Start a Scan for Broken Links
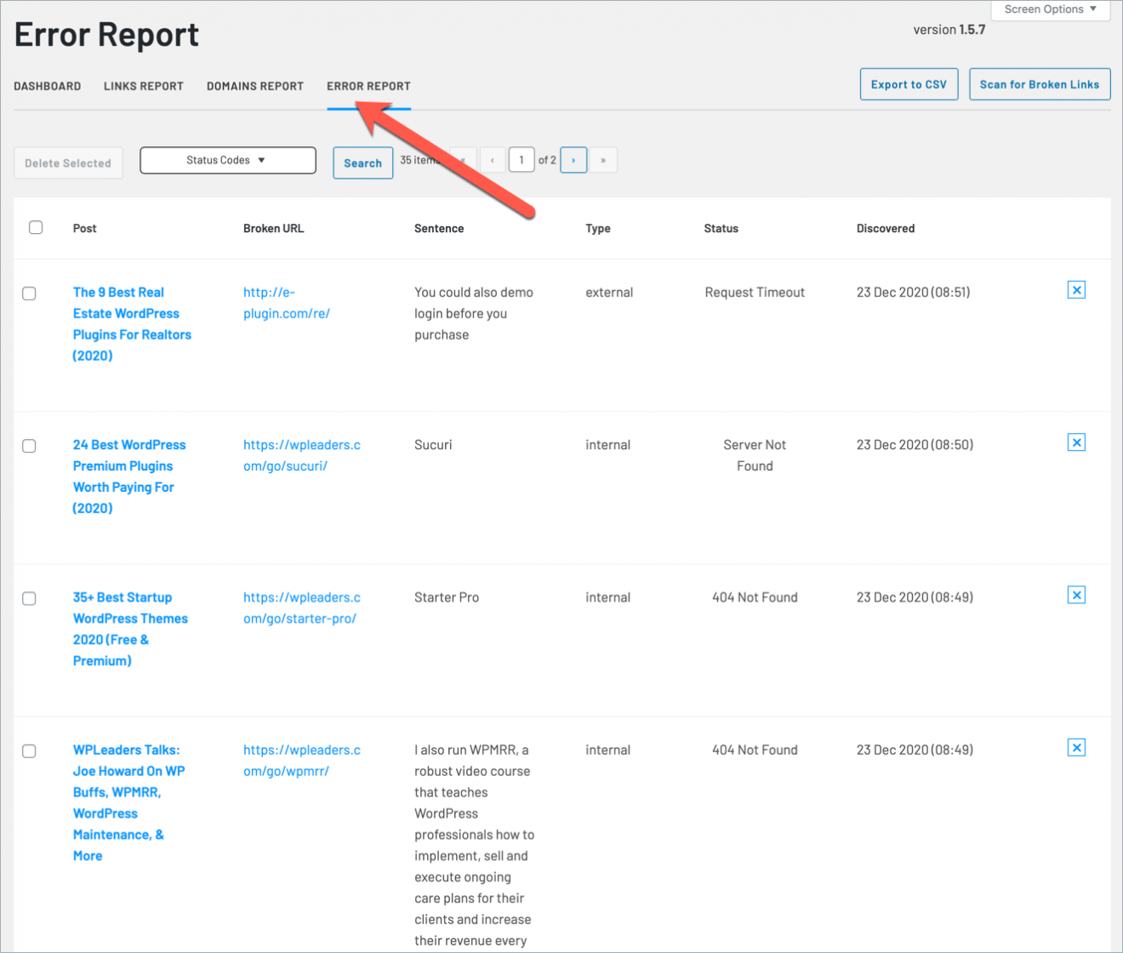This screenshot has width=1123, height=953. tap(1040, 84)
